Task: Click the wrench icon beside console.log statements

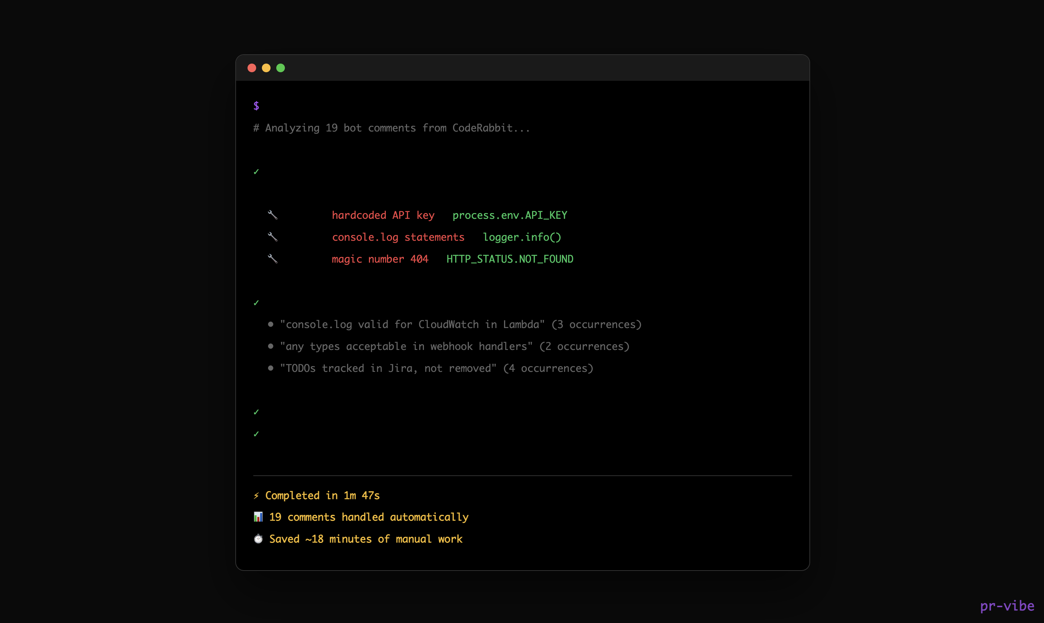Action: click(x=272, y=237)
